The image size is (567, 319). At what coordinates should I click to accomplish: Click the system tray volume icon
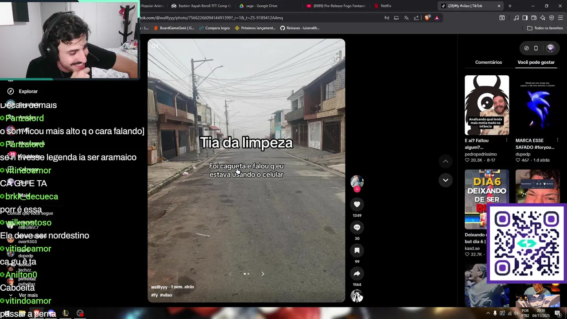click(x=516, y=313)
